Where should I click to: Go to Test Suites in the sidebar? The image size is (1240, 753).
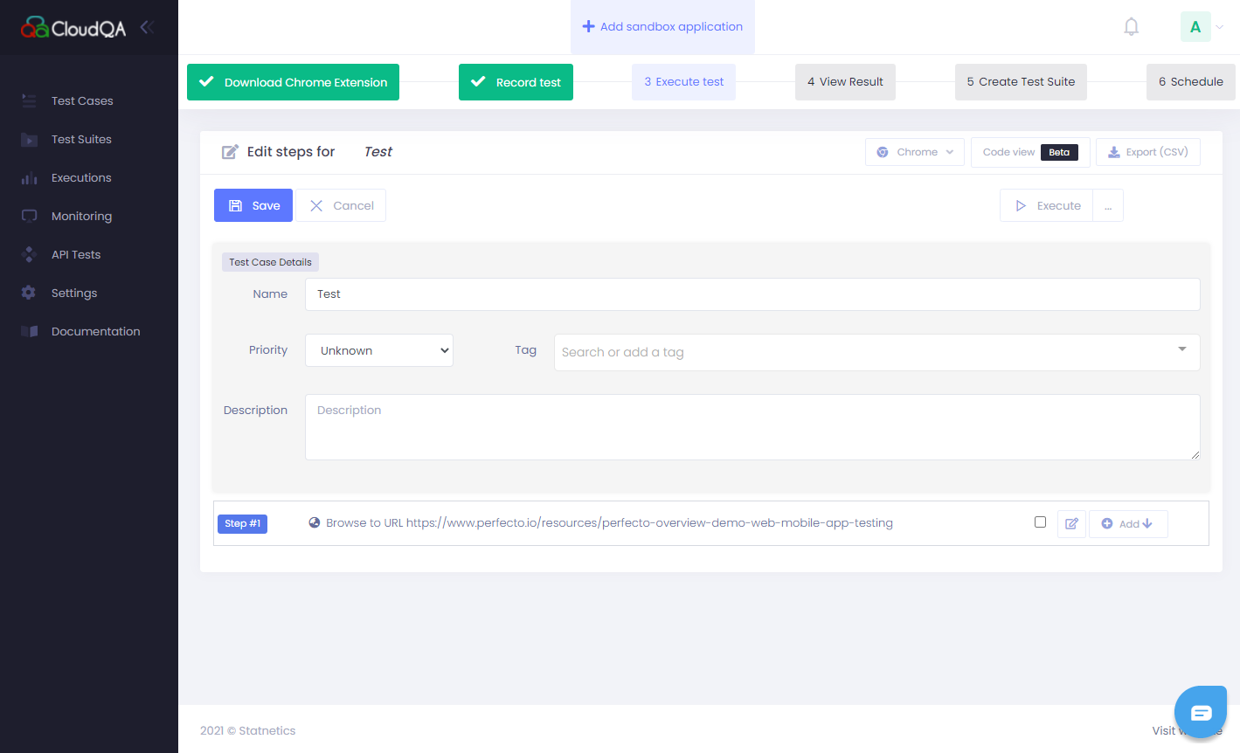pos(81,139)
